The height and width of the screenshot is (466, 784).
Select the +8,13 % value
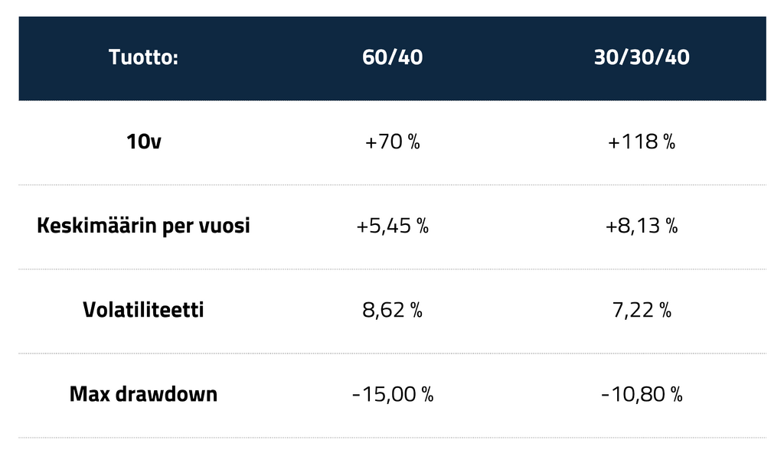(x=642, y=226)
